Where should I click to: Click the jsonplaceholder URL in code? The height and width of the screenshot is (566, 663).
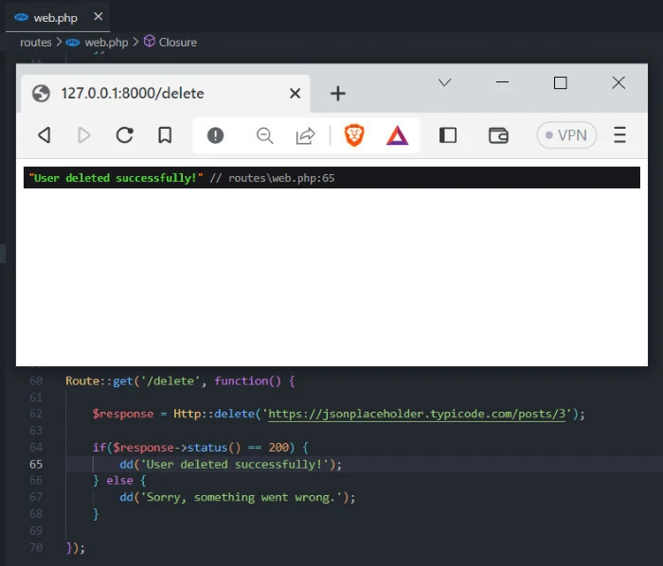pyautogui.click(x=421, y=414)
